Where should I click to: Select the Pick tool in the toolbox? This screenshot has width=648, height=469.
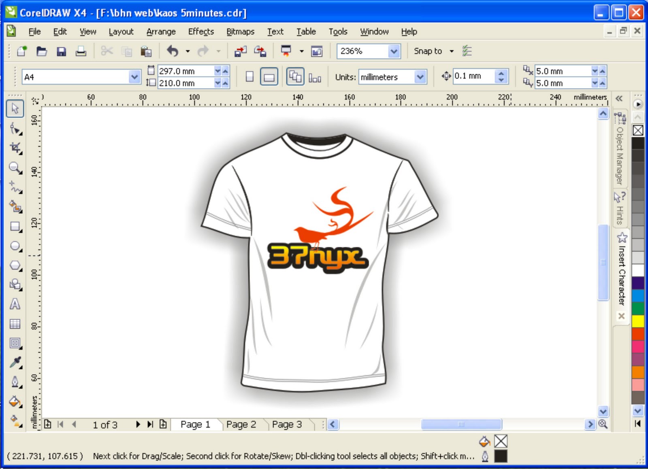tap(15, 108)
